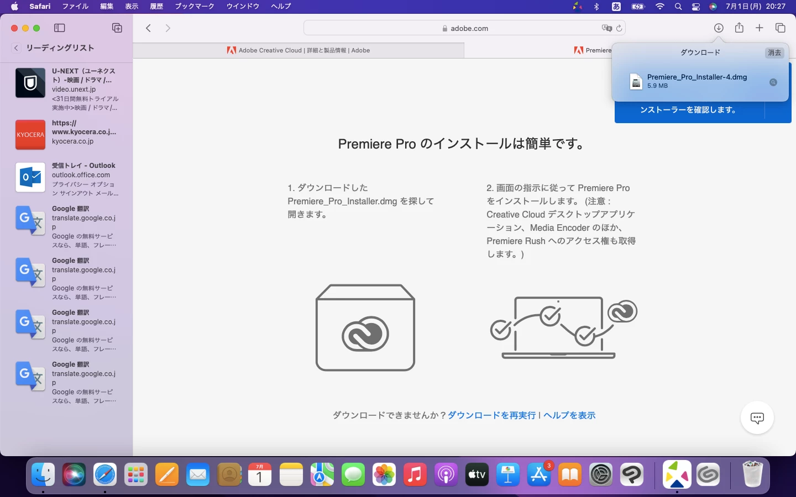Open the Premiere_Pro_Installer-4.dmg download item

point(700,81)
